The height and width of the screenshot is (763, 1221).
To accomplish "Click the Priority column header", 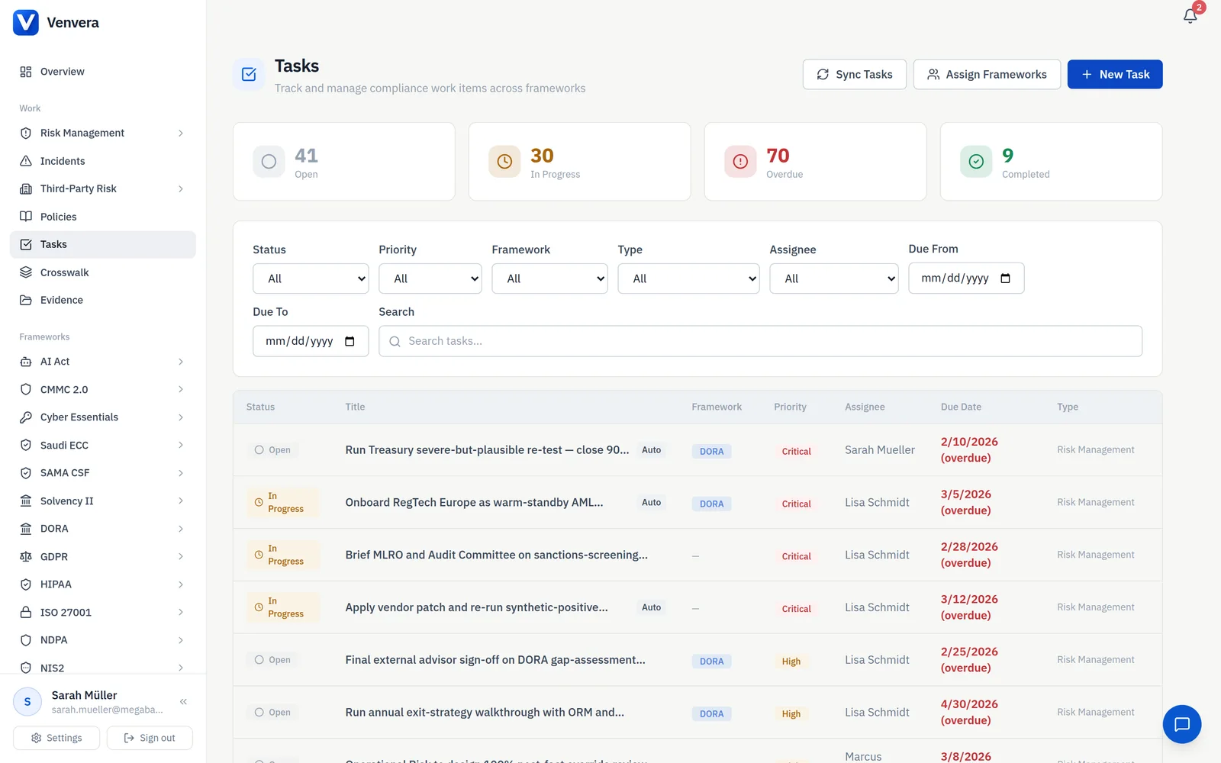I will coord(790,407).
